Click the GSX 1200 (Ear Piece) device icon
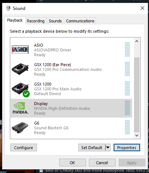Screen dimensions: 149x173 (20, 69)
